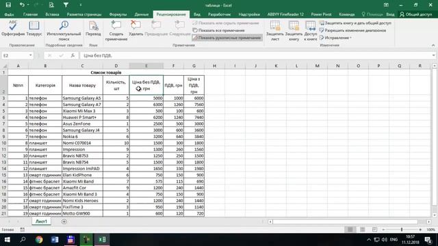
Task: Open Ribbon Display Options
Action: 386,5
